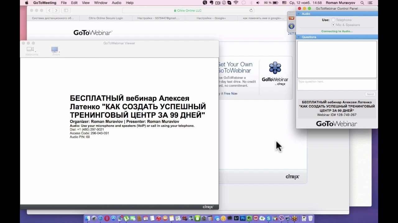This screenshot has height=223, width=398.
Task: Launch Lightroom from the Dock
Action: tap(236, 218)
